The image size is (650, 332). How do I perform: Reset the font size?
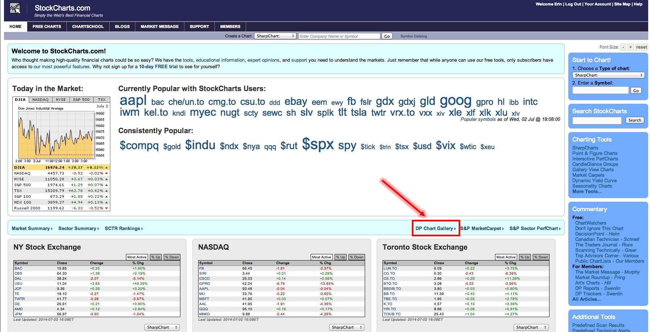click(641, 47)
